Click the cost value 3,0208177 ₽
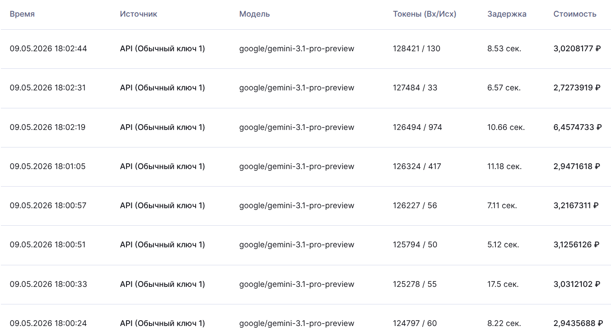The width and height of the screenshot is (611, 335). [x=577, y=49]
